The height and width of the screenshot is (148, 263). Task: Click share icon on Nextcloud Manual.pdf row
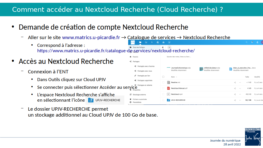point(235,88)
